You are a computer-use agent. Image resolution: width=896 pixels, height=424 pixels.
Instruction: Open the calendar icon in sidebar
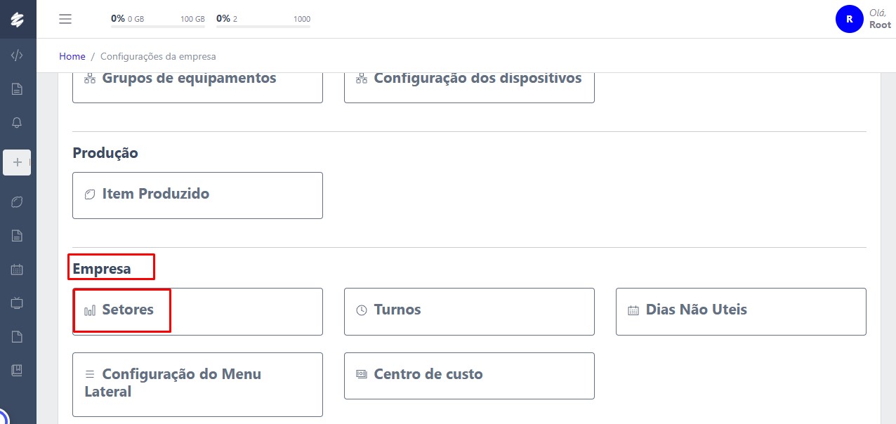click(x=18, y=269)
